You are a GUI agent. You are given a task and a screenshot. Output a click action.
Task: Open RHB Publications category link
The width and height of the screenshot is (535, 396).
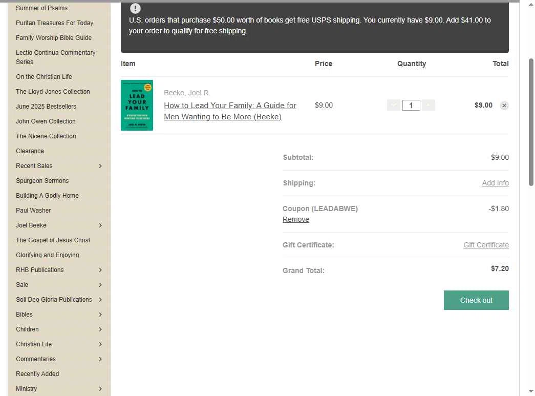(x=39, y=269)
